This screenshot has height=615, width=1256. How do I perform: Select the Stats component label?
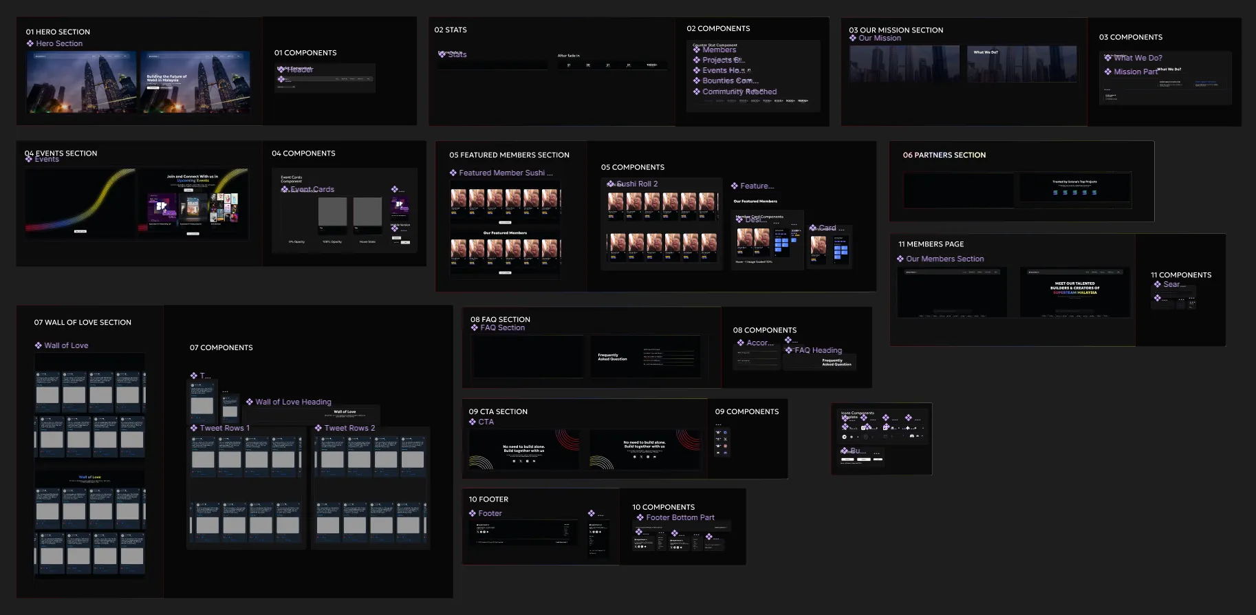point(457,54)
